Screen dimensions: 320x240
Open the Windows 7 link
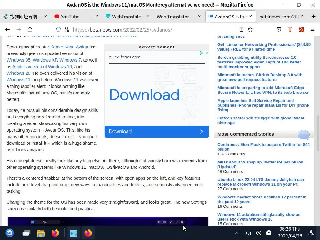tap(70, 60)
